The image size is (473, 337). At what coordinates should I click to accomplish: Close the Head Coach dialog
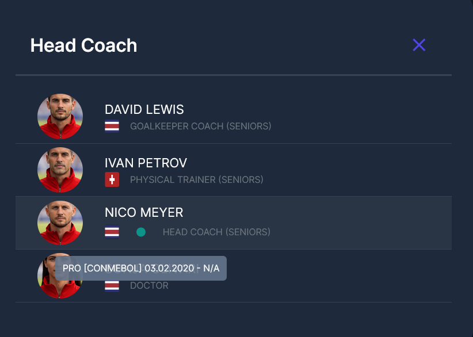click(x=419, y=45)
